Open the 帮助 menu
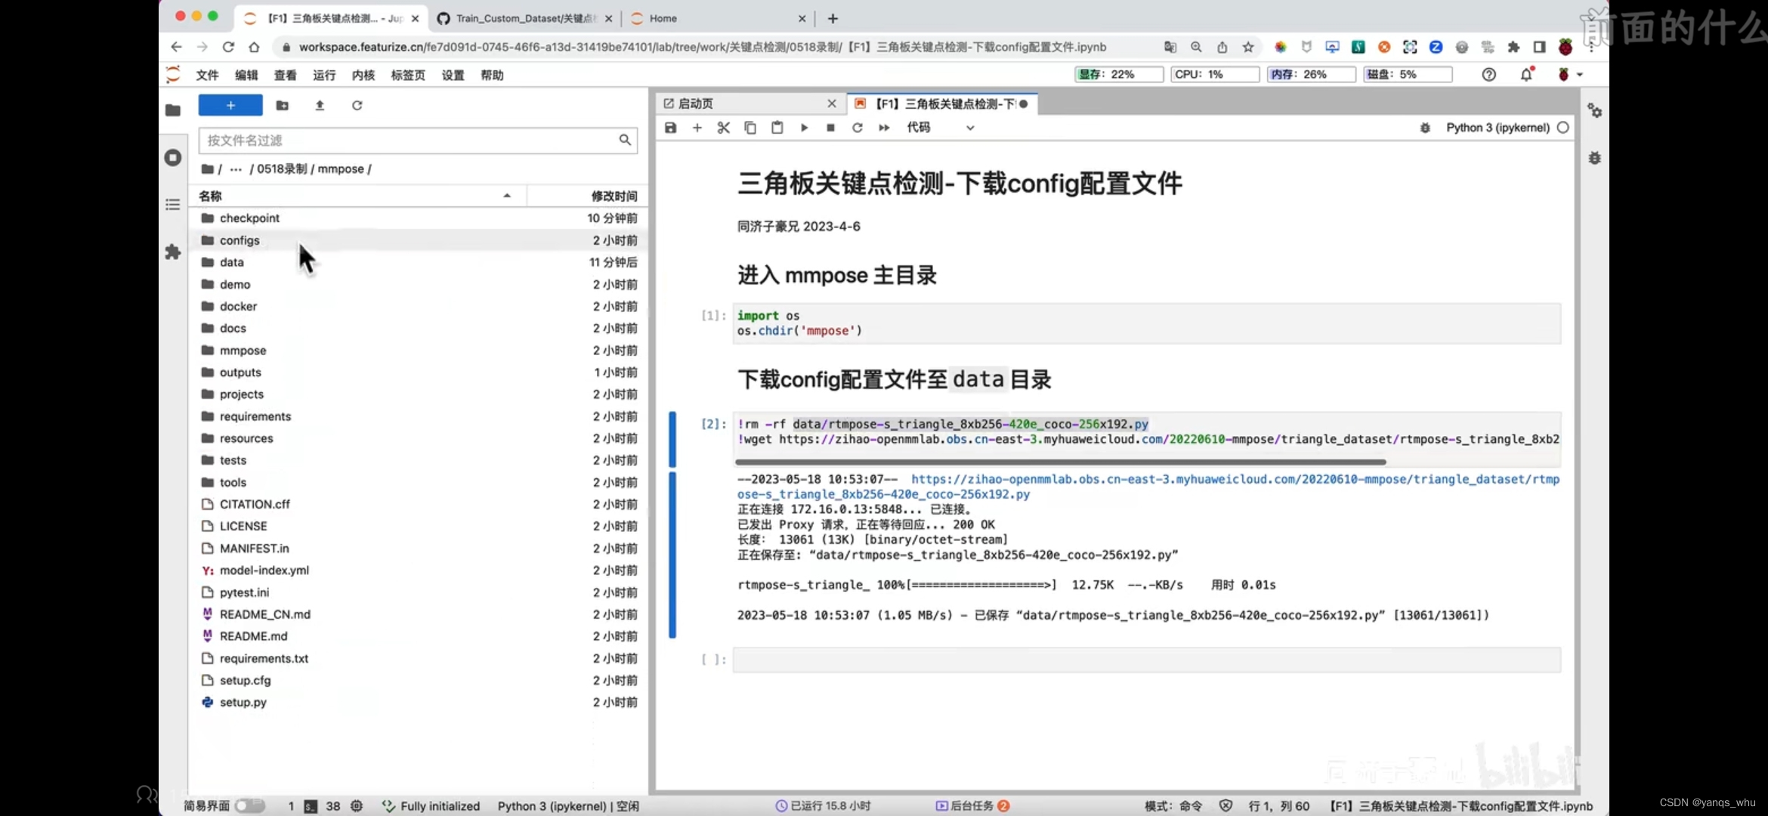Image resolution: width=1768 pixels, height=816 pixels. 493,75
